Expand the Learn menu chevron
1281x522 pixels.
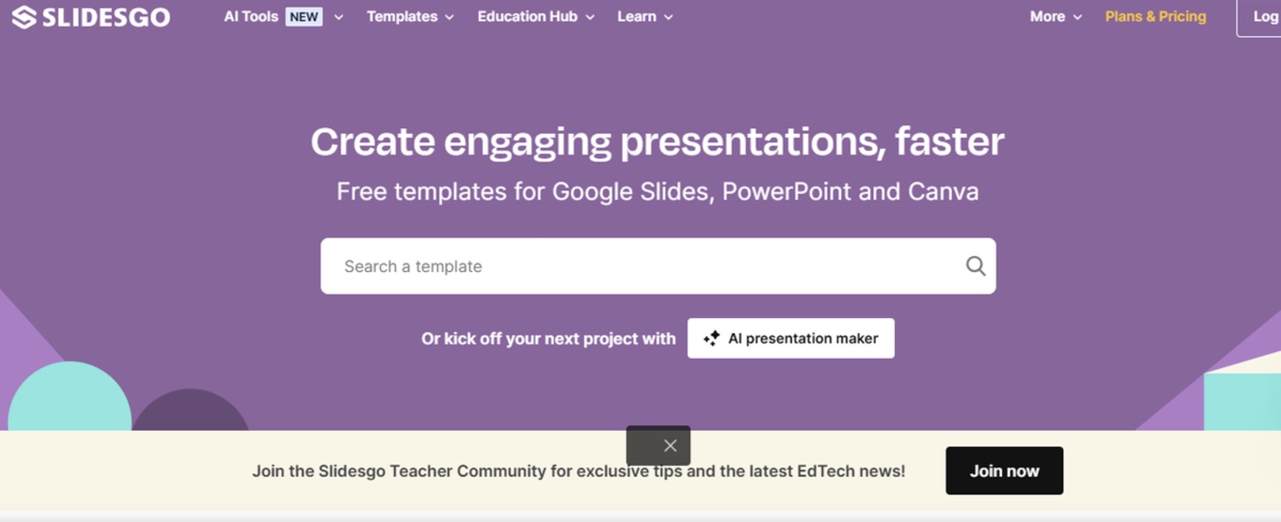668,18
